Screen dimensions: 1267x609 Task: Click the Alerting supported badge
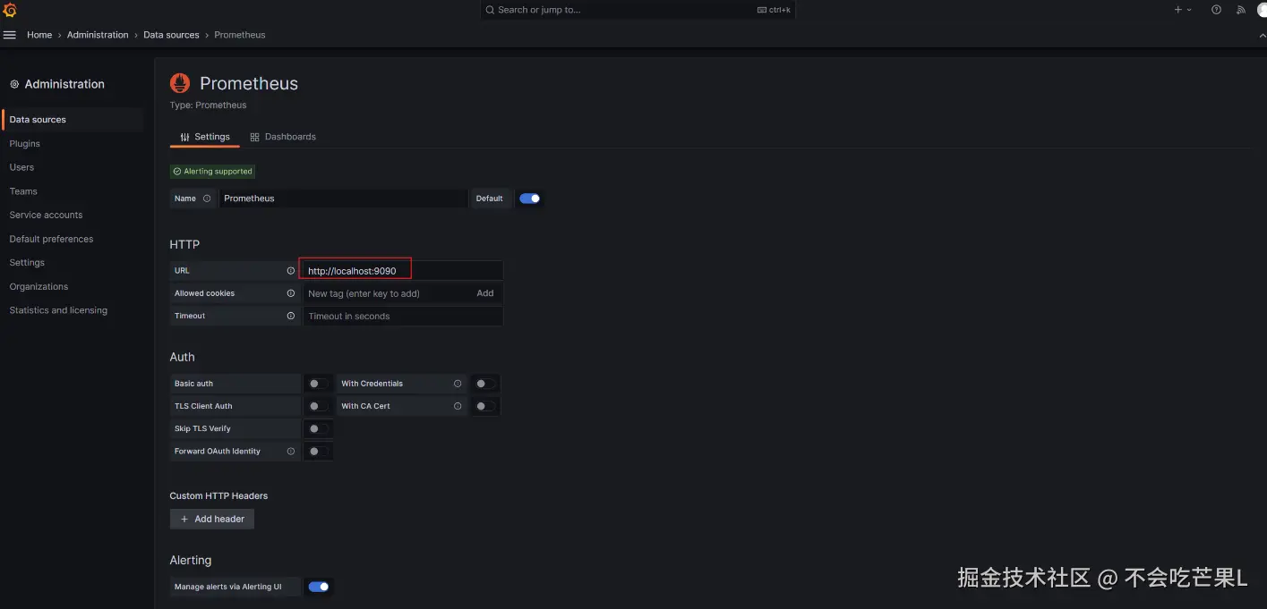pos(213,171)
